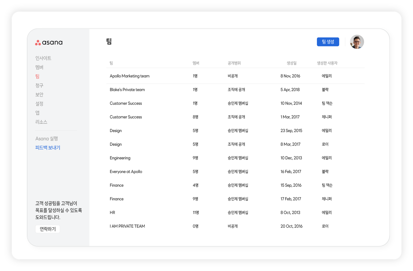Open the Engineering team entry
Screen dimensions: 413x271
tap(120, 158)
